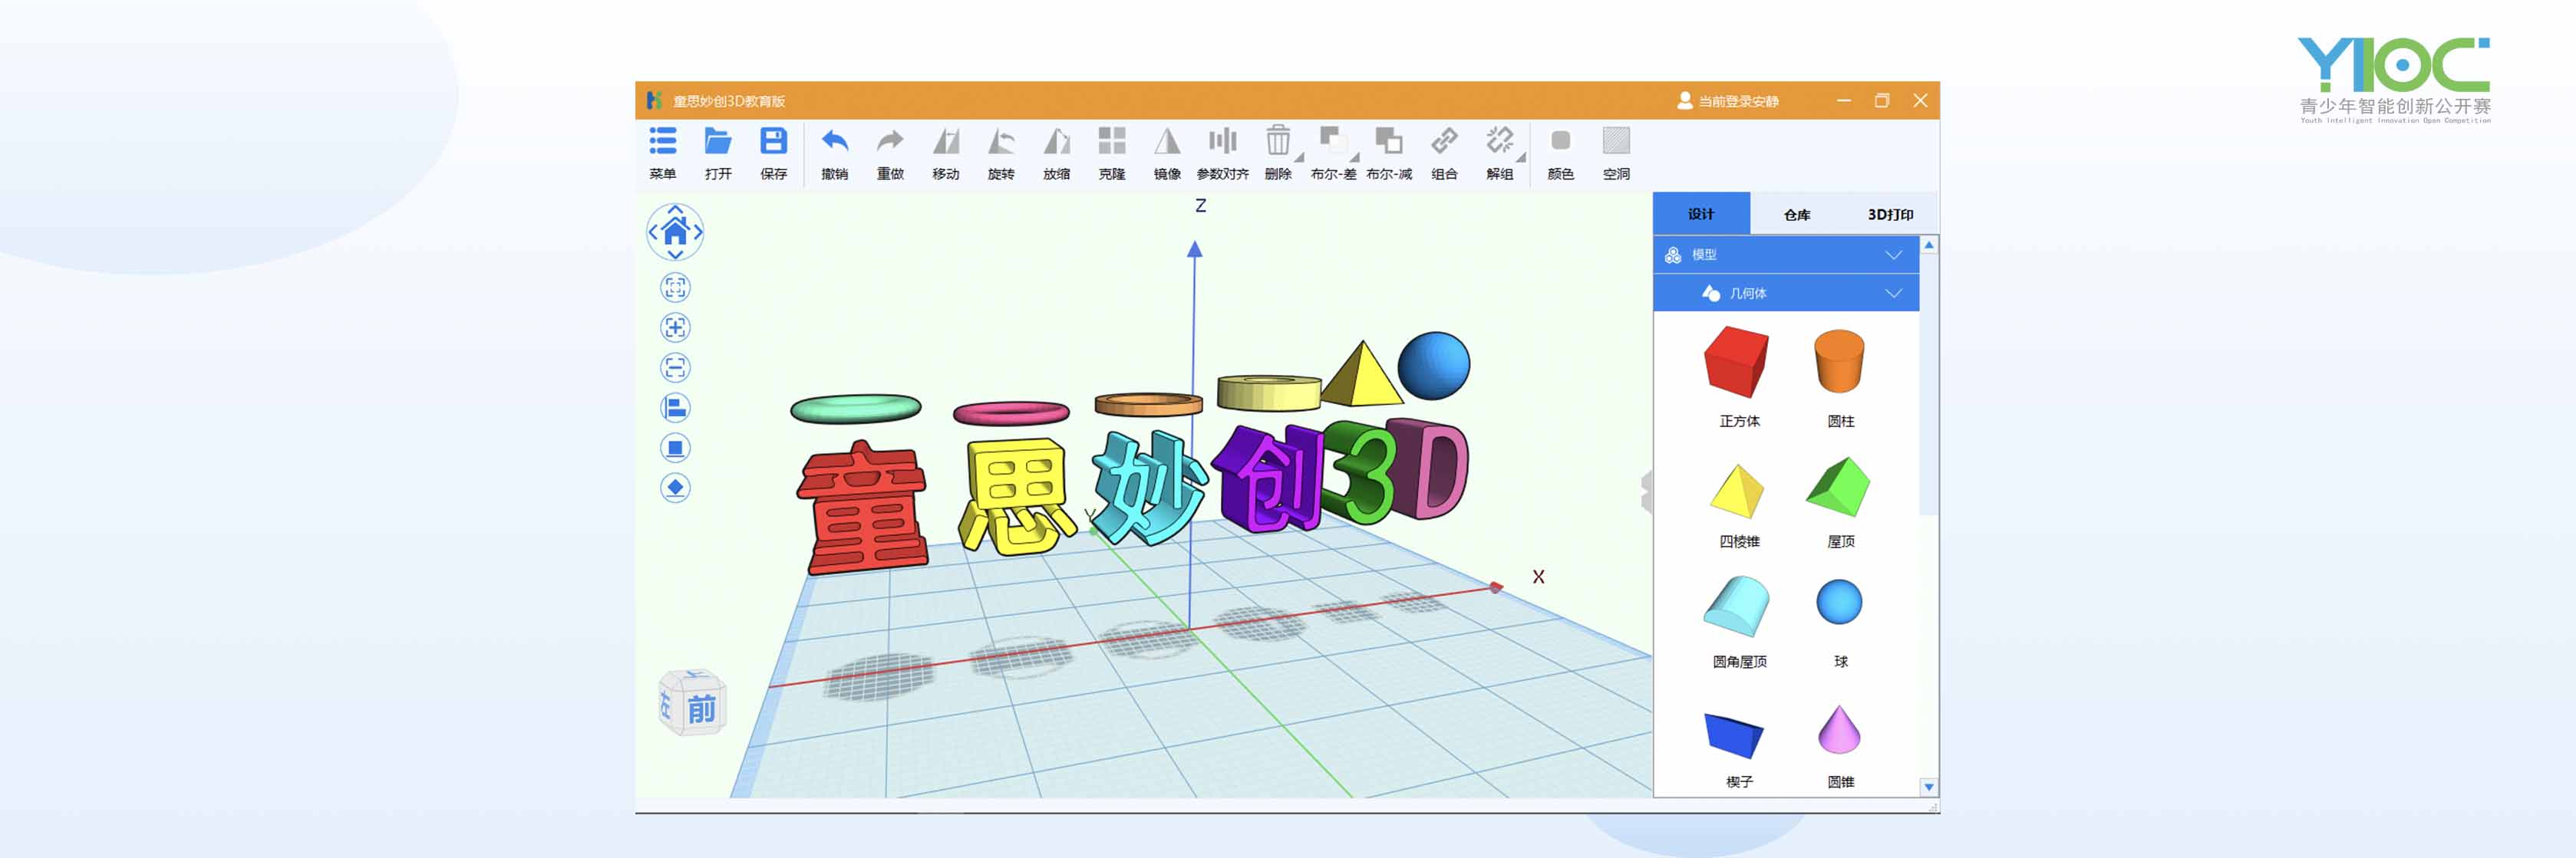The width and height of the screenshot is (2576, 858).
Task: Open the 删除 dropdown corner arrow
Action: point(1299,159)
